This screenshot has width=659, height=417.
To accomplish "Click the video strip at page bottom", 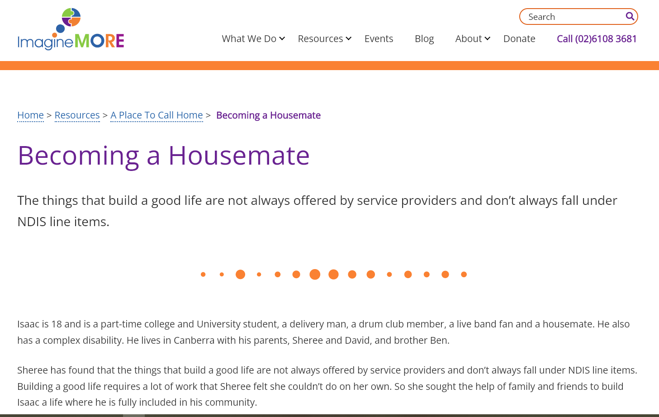I will (x=329, y=415).
